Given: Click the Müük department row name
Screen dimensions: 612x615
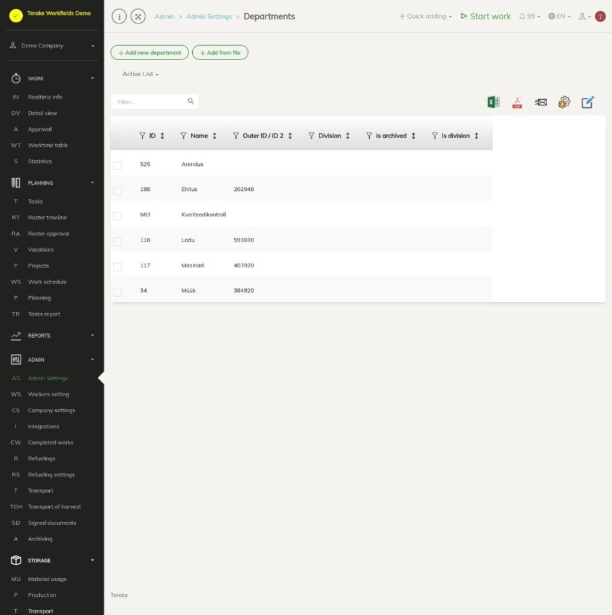Looking at the screenshot, I should (189, 291).
